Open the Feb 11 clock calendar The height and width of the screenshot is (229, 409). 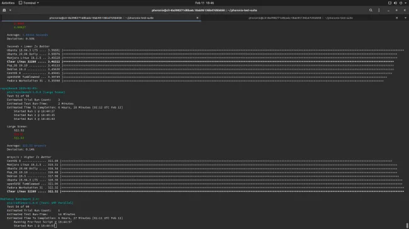coord(204,3)
